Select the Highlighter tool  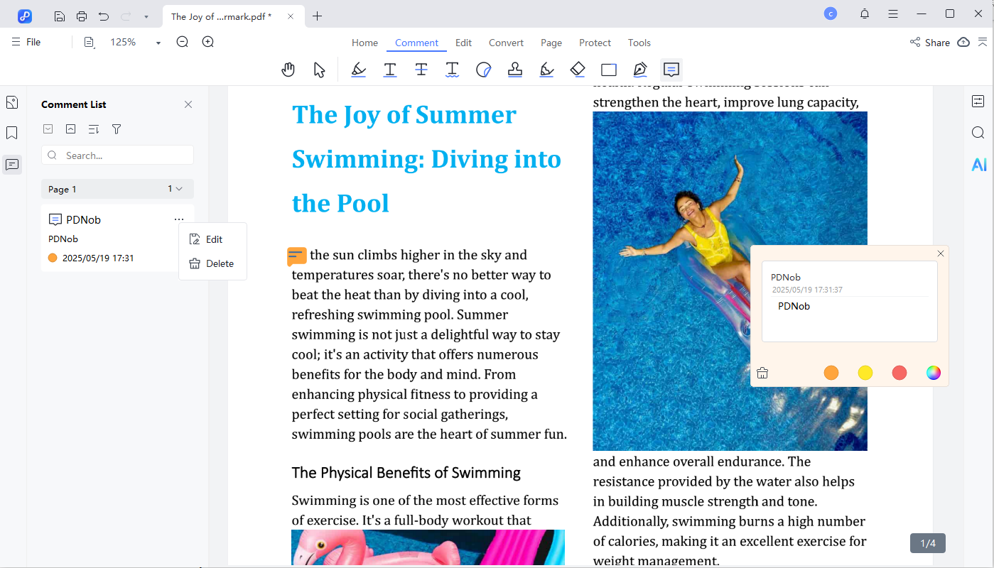click(x=358, y=69)
